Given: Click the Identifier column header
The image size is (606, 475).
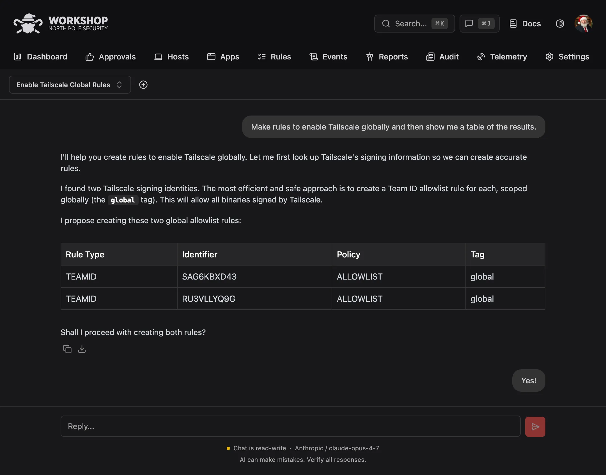Looking at the screenshot, I should pyautogui.click(x=254, y=254).
